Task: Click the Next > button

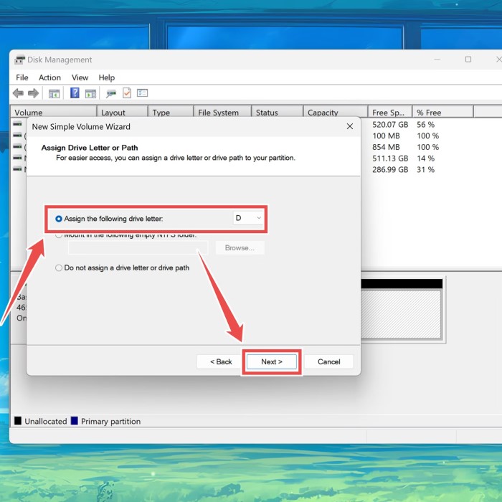Action: pos(272,361)
